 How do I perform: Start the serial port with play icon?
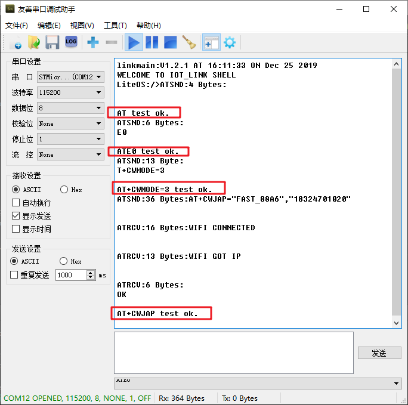(x=134, y=42)
